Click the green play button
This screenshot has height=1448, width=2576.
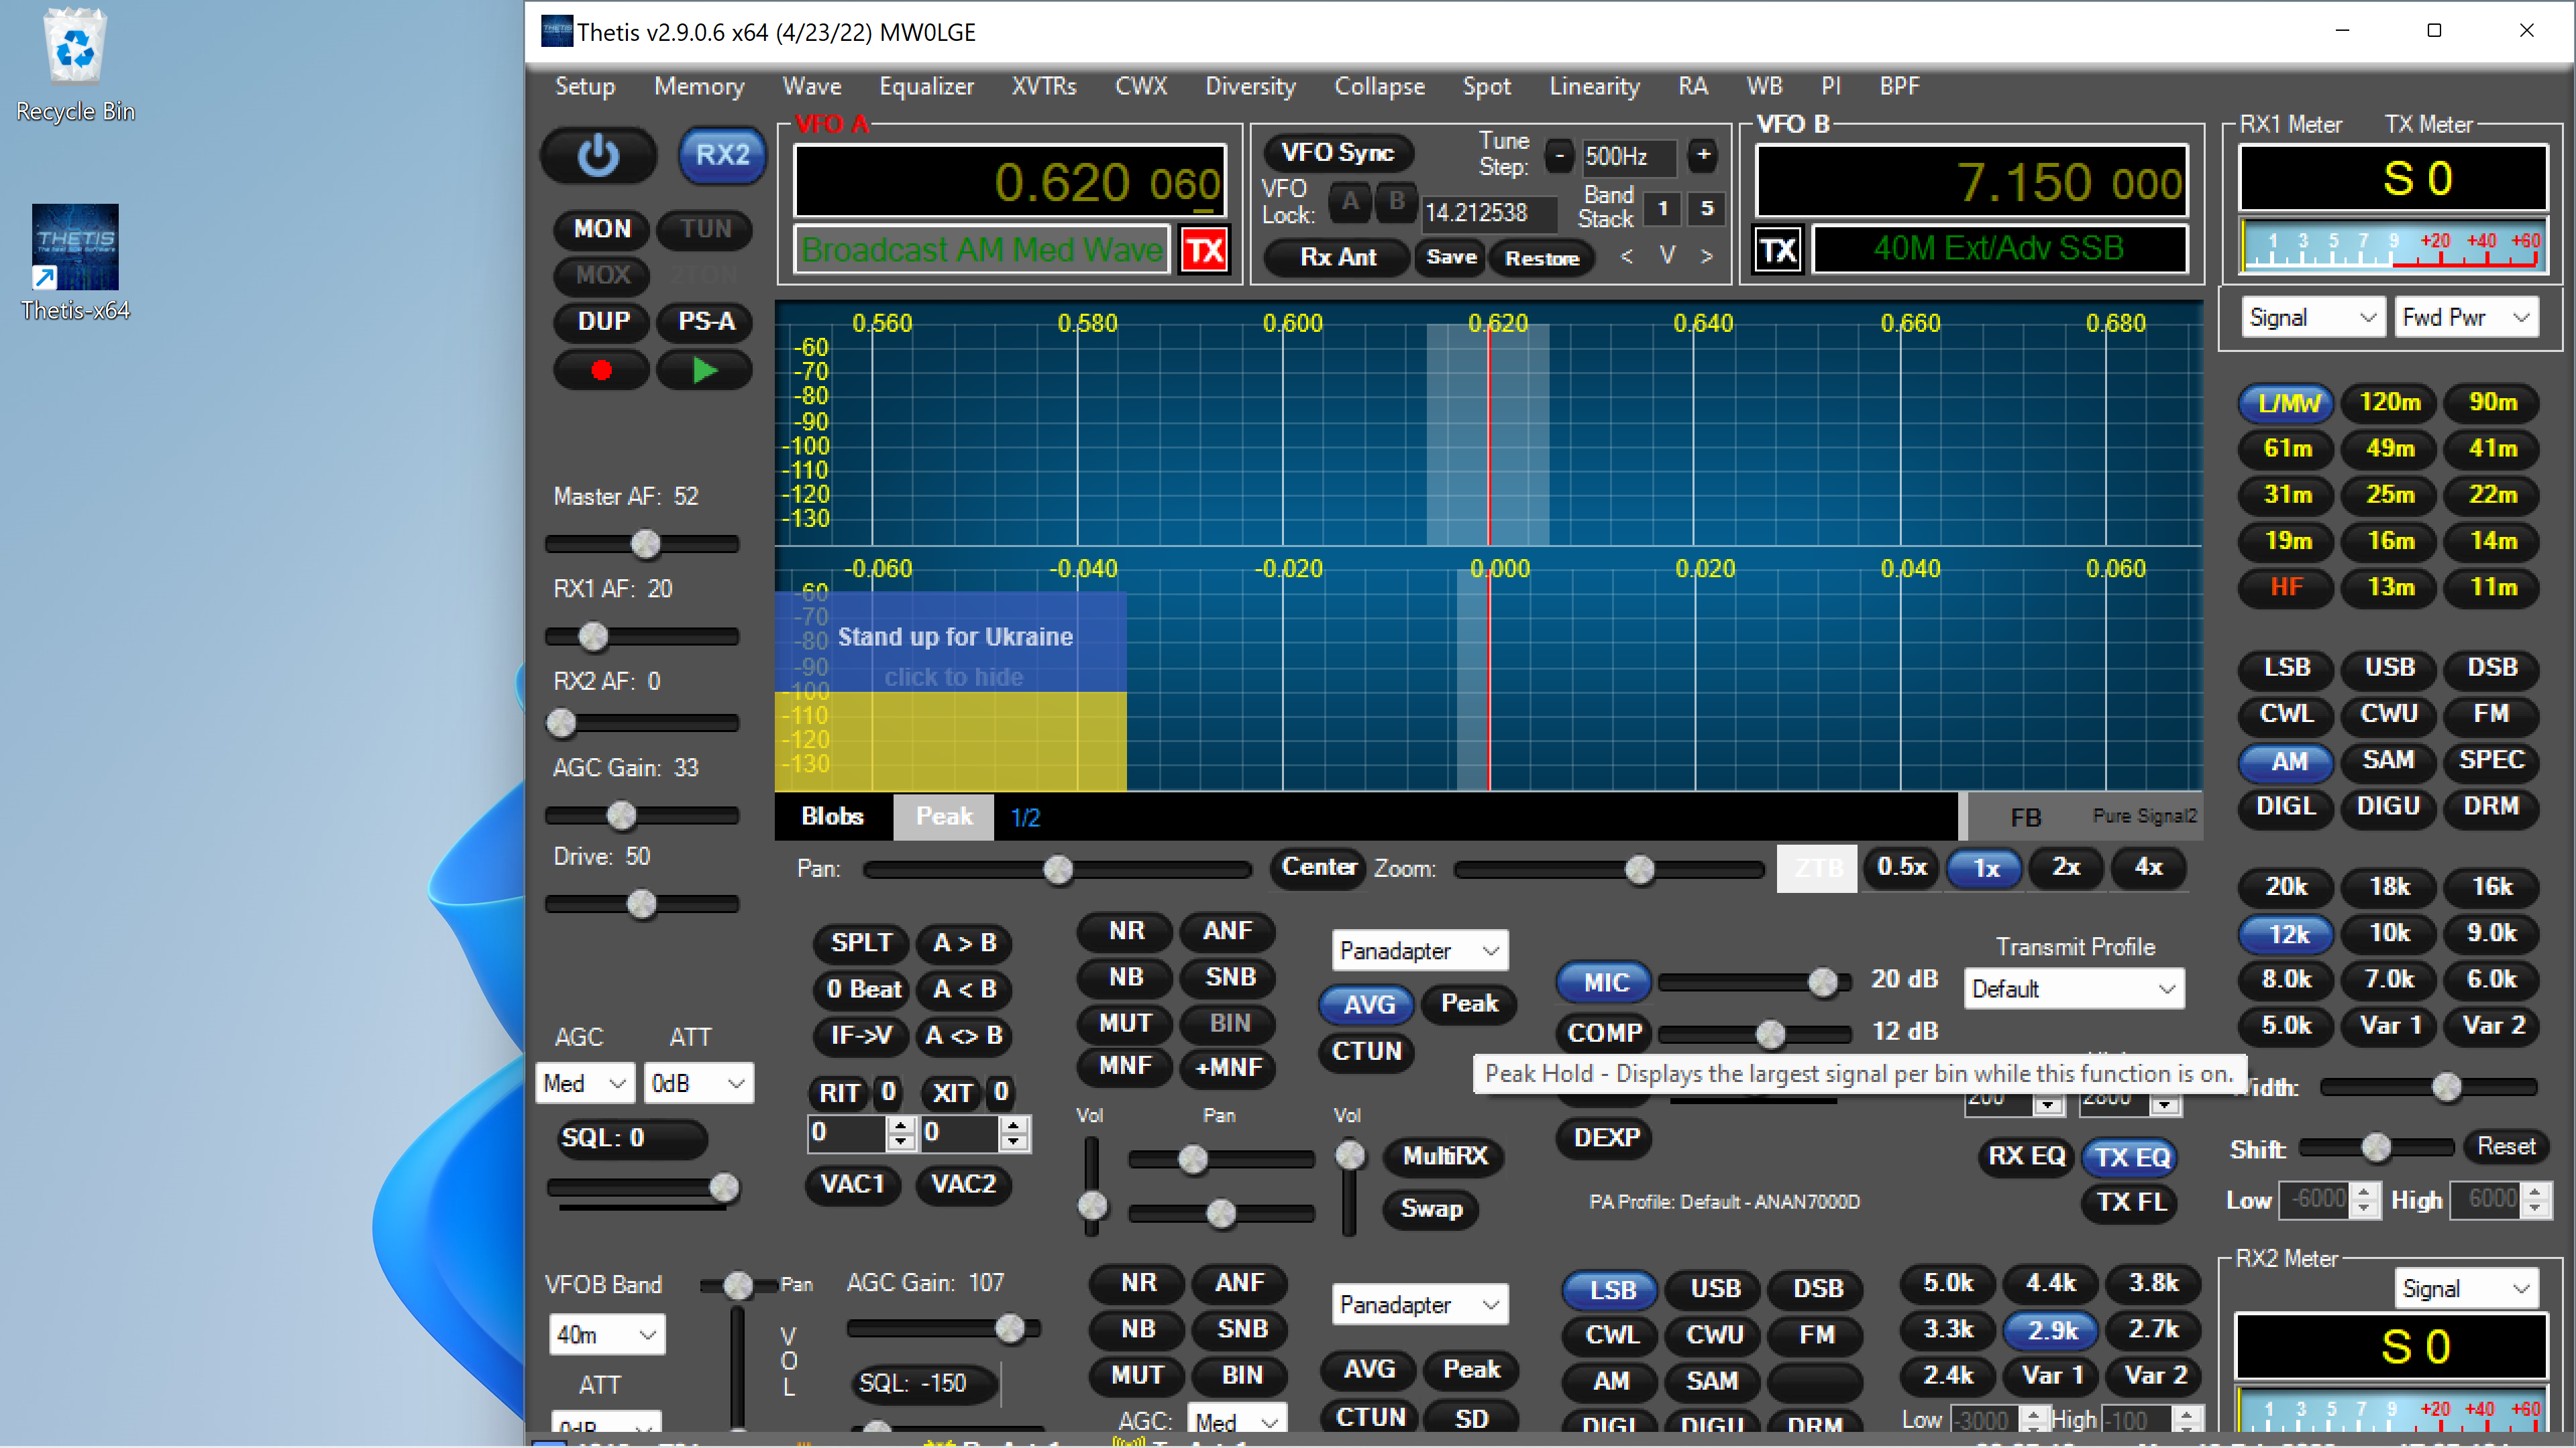point(705,371)
